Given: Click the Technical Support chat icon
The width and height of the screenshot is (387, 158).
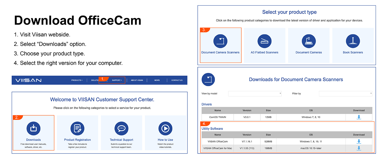Looking at the screenshot, I should 121,128.
